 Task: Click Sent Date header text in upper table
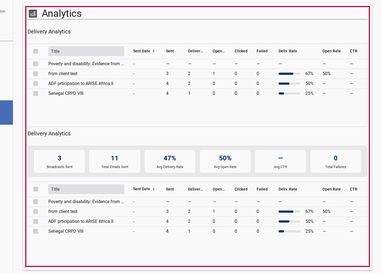[x=142, y=51]
